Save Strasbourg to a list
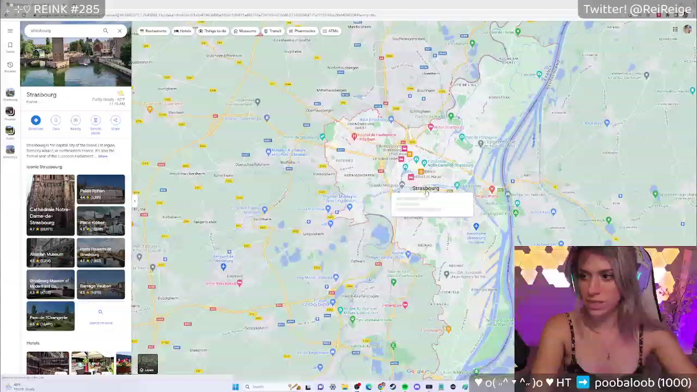 (x=56, y=123)
